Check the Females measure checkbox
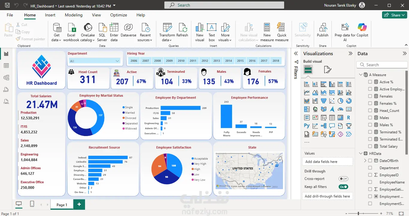 click(370, 96)
